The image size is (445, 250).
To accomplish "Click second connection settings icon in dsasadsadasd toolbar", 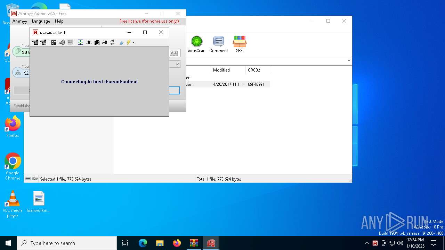I will 43,42.
